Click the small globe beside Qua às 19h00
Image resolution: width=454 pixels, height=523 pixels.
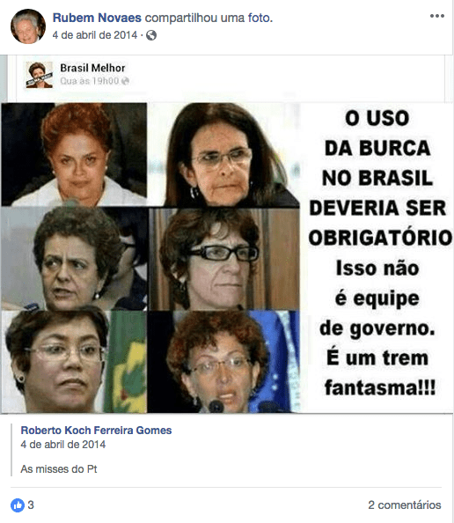[125, 81]
